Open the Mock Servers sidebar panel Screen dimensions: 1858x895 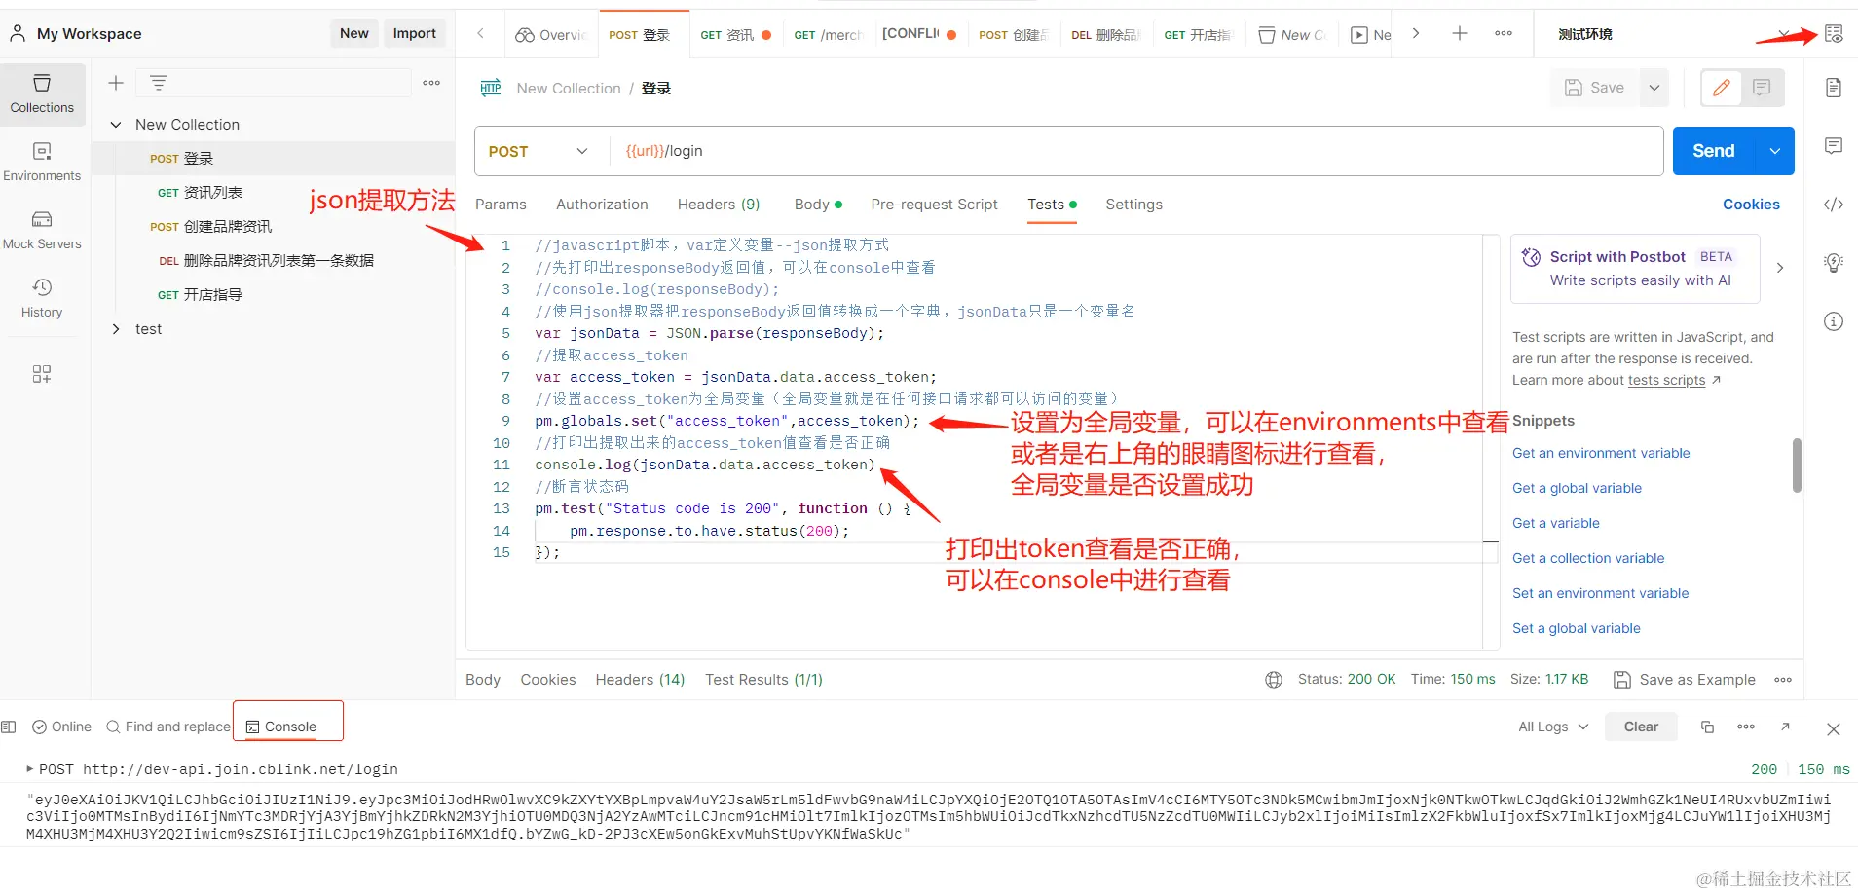pyautogui.click(x=42, y=230)
